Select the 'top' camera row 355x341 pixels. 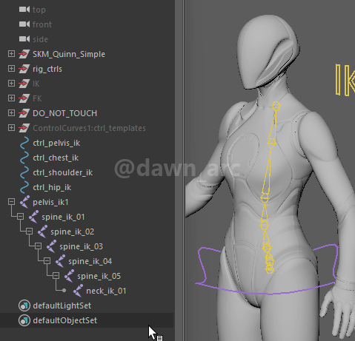pyautogui.click(x=87, y=10)
